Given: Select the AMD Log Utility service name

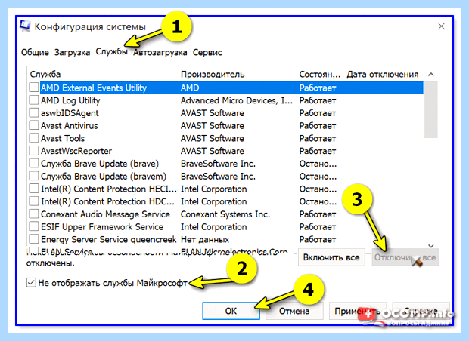Looking at the screenshot, I should point(70,100).
